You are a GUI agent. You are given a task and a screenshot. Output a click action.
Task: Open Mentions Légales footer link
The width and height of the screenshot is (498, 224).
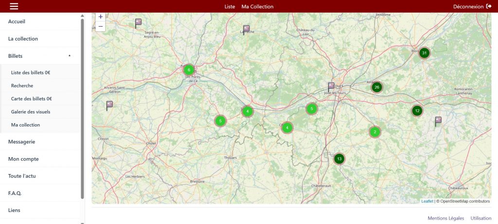pos(445,218)
